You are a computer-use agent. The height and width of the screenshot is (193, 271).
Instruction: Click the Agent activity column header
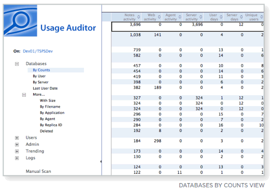[172, 17]
